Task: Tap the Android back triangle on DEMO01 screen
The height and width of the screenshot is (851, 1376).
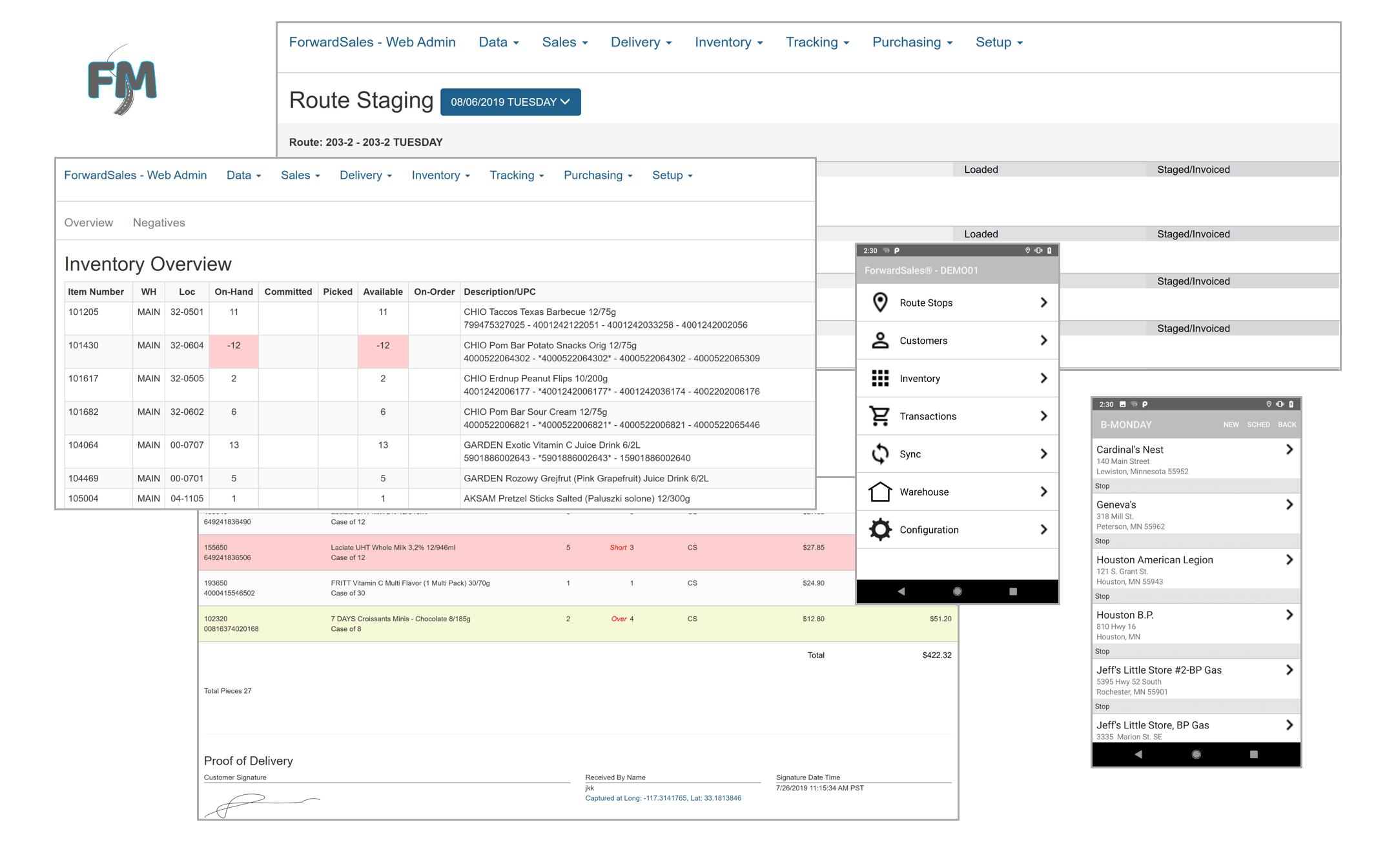Action: tap(901, 591)
